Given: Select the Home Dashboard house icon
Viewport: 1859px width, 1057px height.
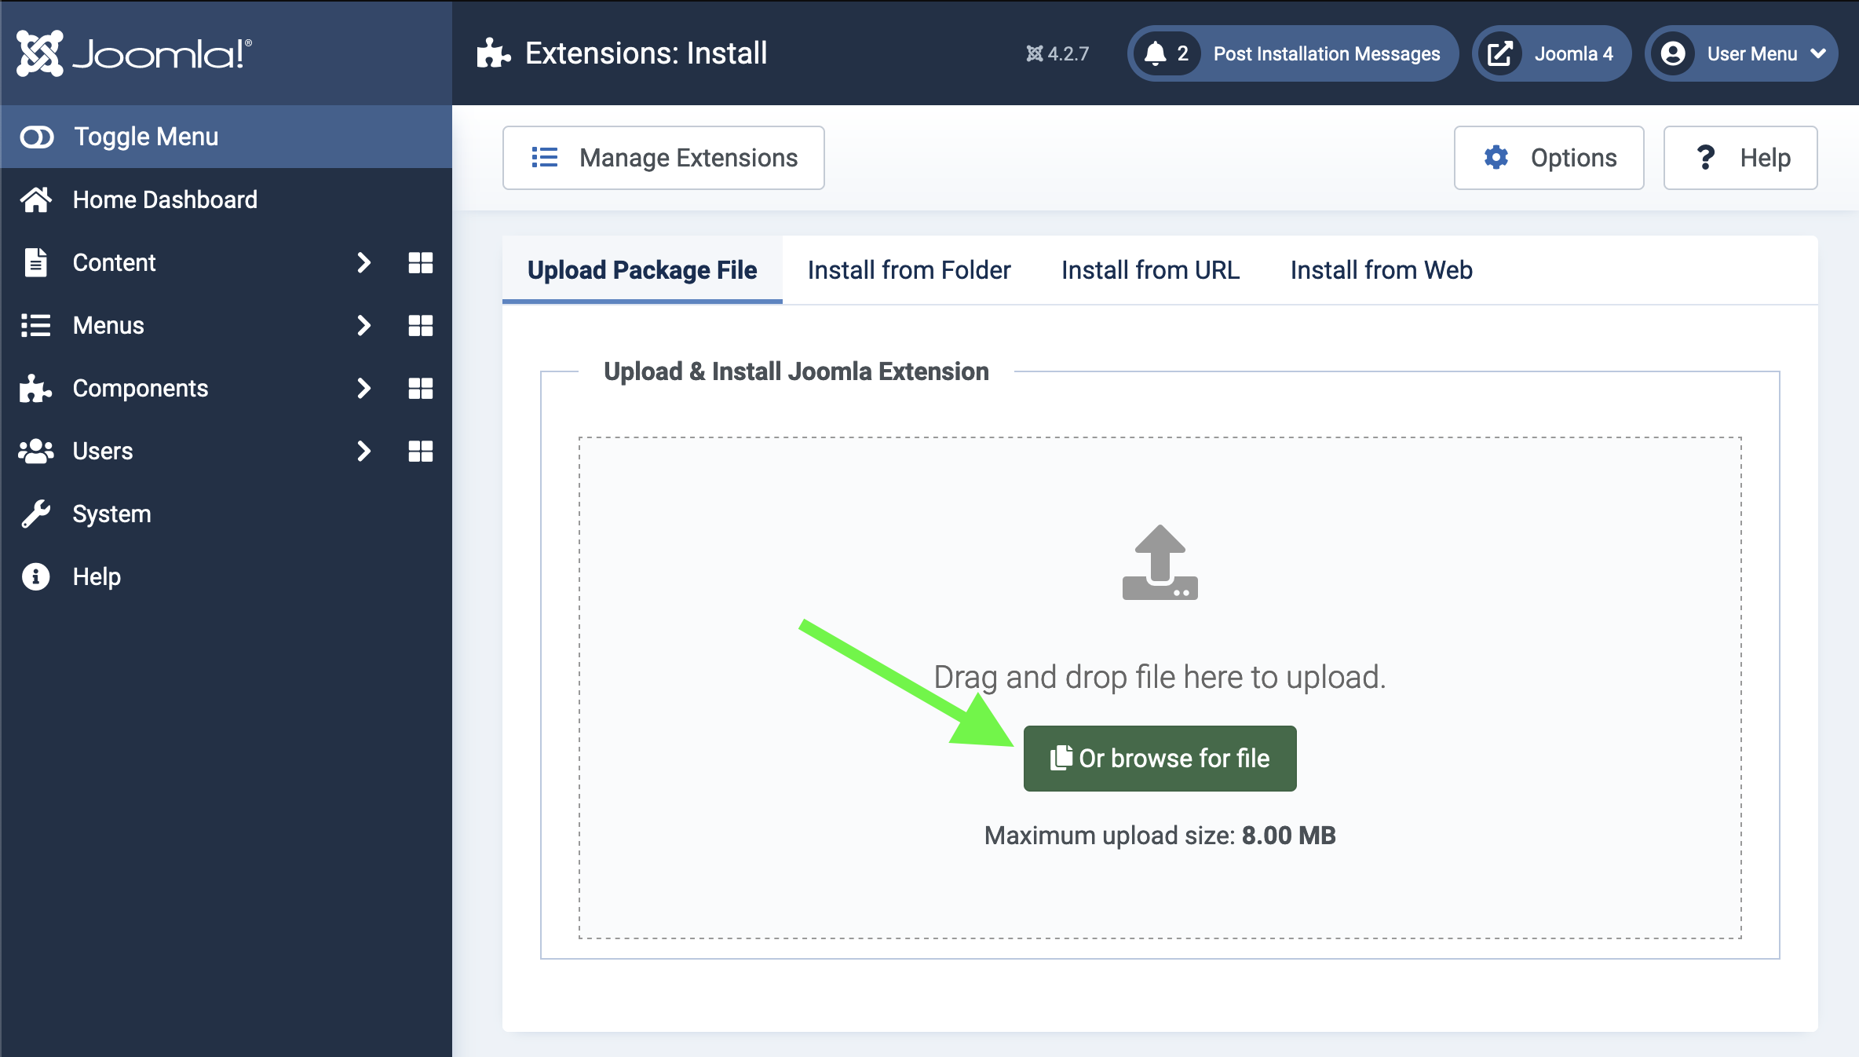Looking at the screenshot, I should click(x=35, y=199).
